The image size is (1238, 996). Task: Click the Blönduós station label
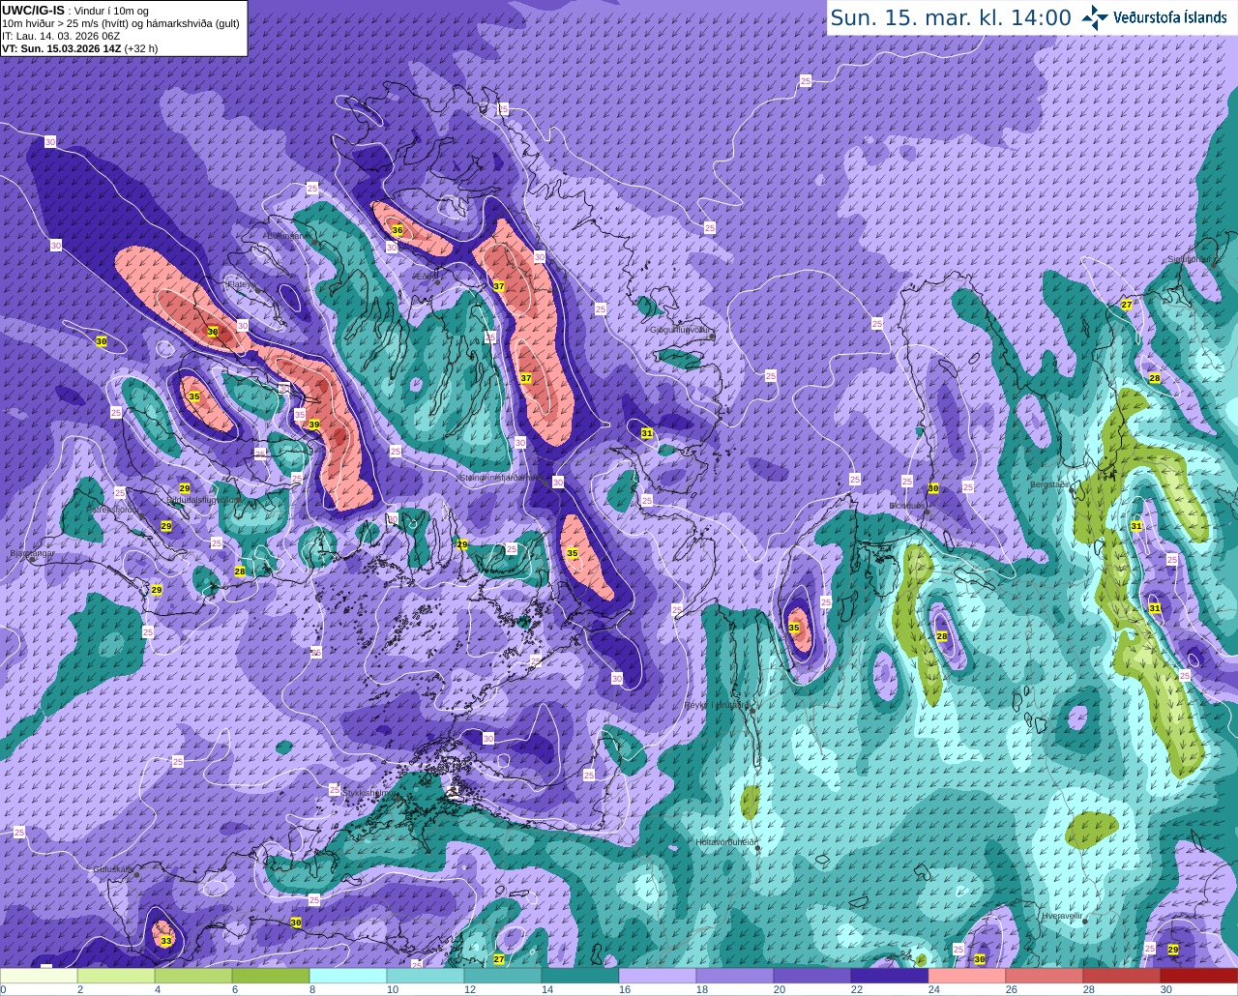tap(908, 505)
